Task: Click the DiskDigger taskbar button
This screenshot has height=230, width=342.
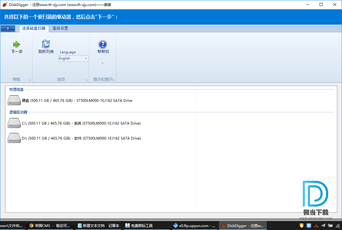Action: click(x=243, y=226)
